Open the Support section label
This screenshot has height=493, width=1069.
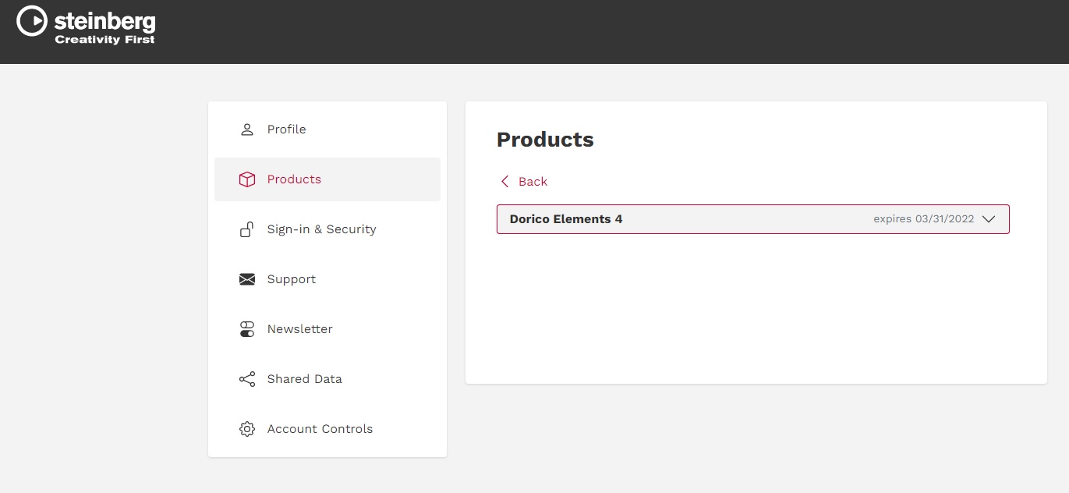click(x=292, y=279)
